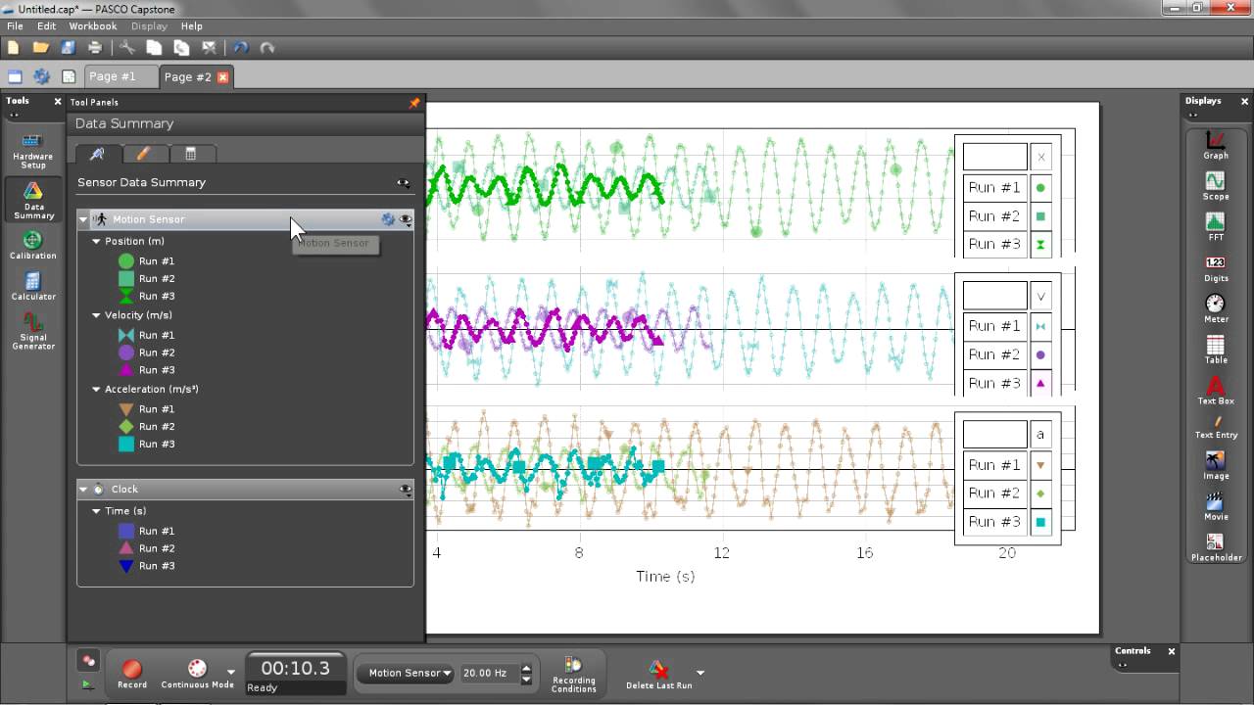Switch to the pencil user-data tab
This screenshot has height=705, width=1254.
[x=143, y=154]
